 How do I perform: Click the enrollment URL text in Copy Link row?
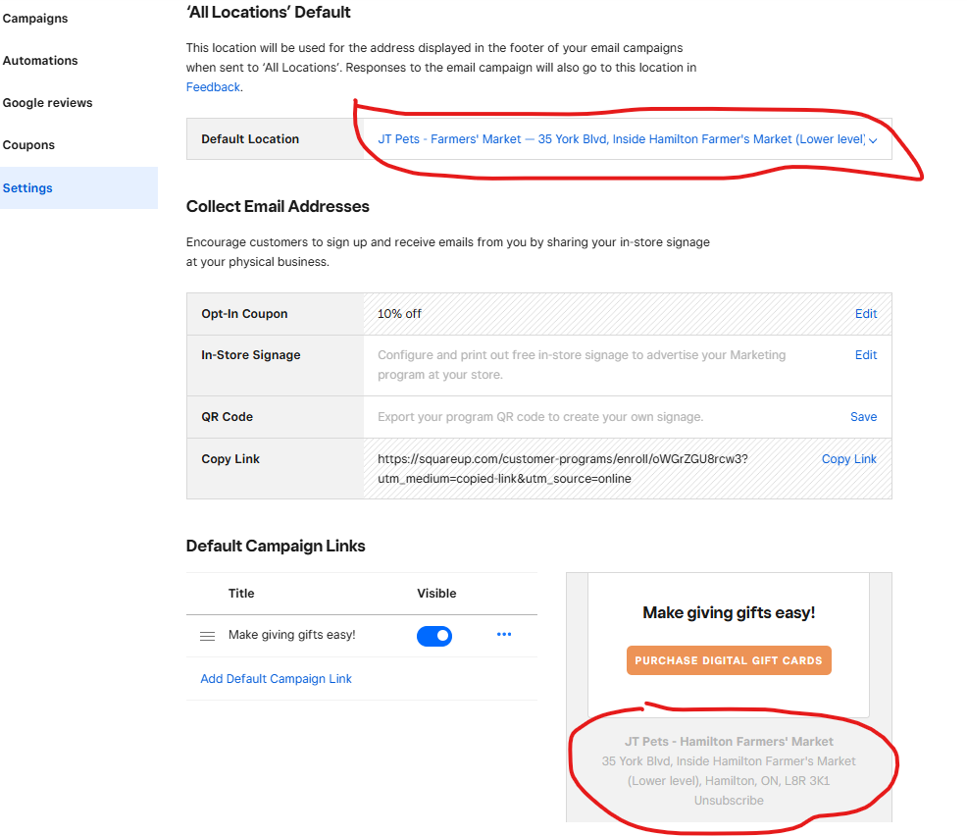pyautogui.click(x=563, y=469)
